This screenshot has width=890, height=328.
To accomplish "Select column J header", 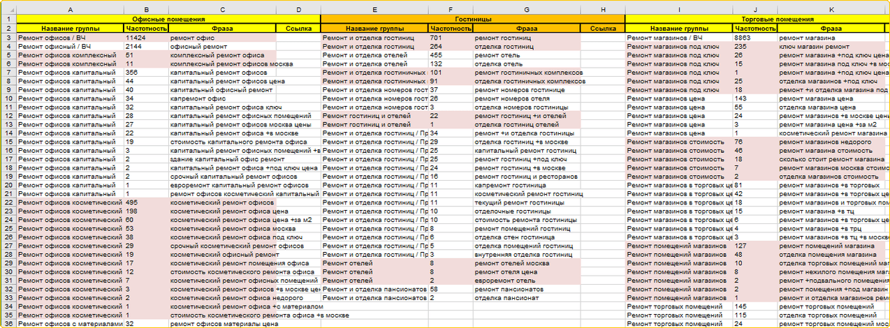I will (755, 10).
